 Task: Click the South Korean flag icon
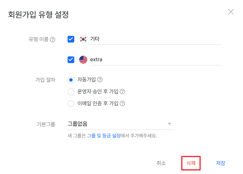[83, 39]
